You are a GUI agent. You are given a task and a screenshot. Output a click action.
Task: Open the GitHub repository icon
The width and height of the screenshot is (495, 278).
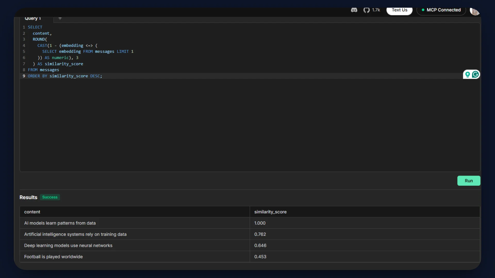pos(366,10)
